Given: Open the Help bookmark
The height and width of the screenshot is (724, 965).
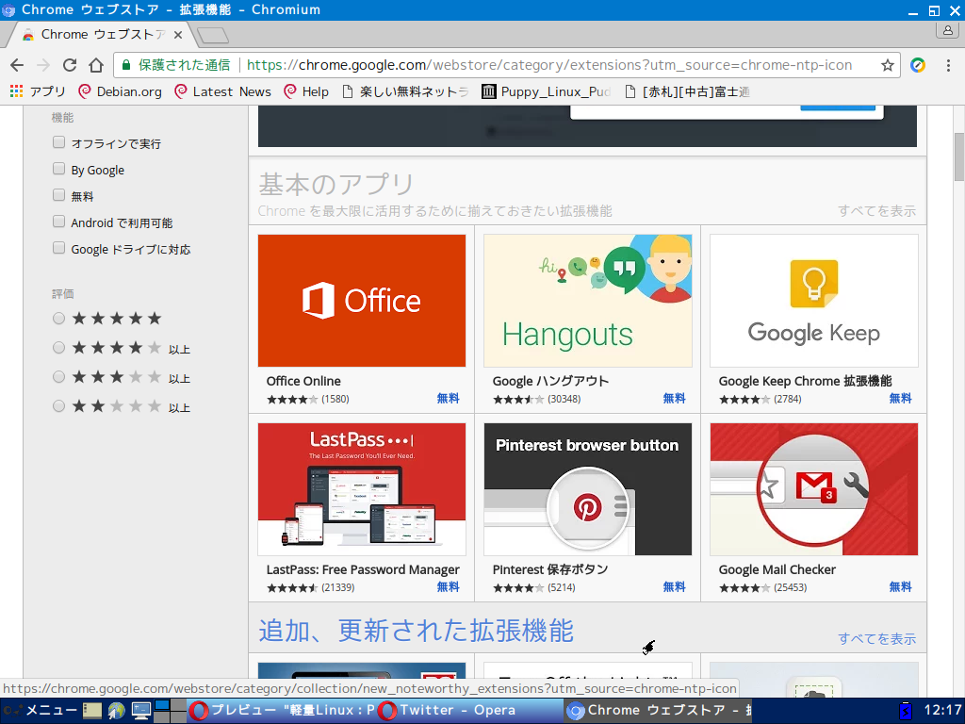Looking at the screenshot, I should point(306,91).
